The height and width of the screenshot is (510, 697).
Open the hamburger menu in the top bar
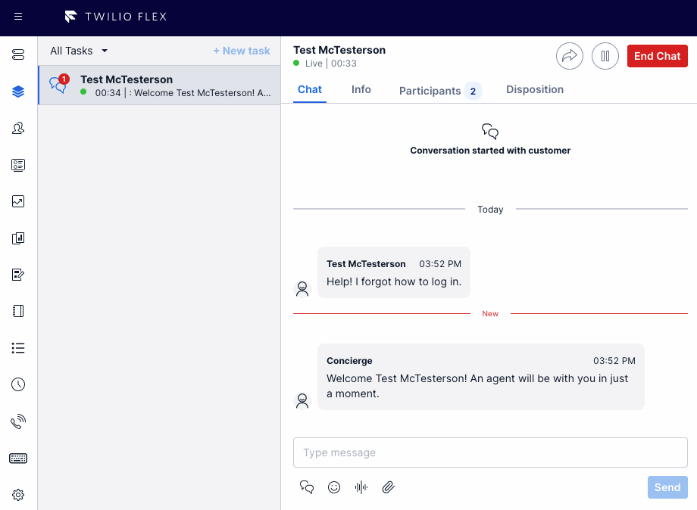(18, 17)
